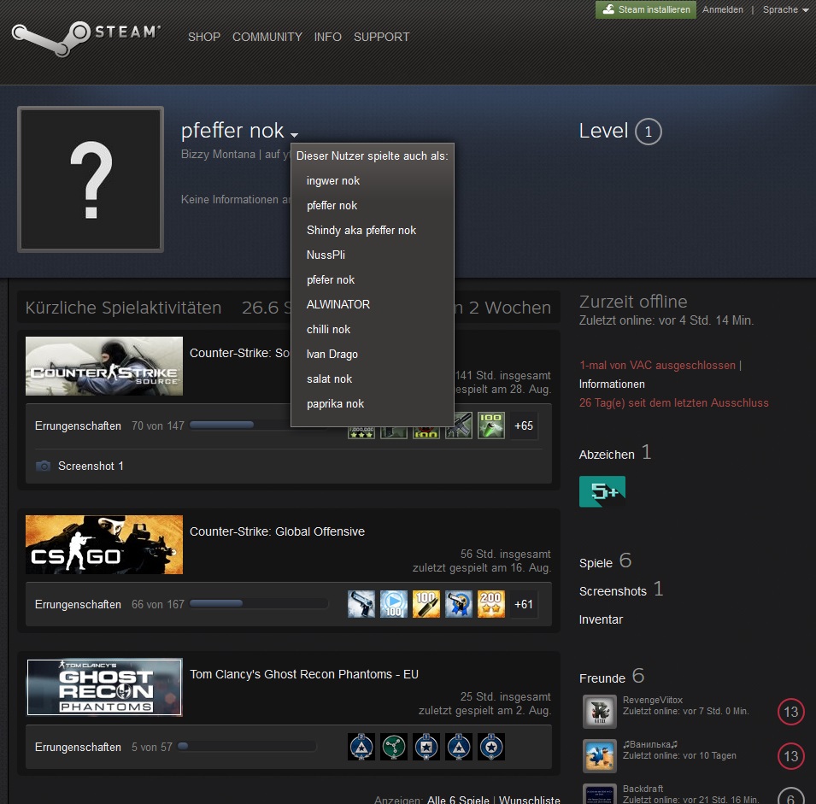The height and width of the screenshot is (804, 816).
Task: Click the question mark profile avatar
Action: pos(91,179)
